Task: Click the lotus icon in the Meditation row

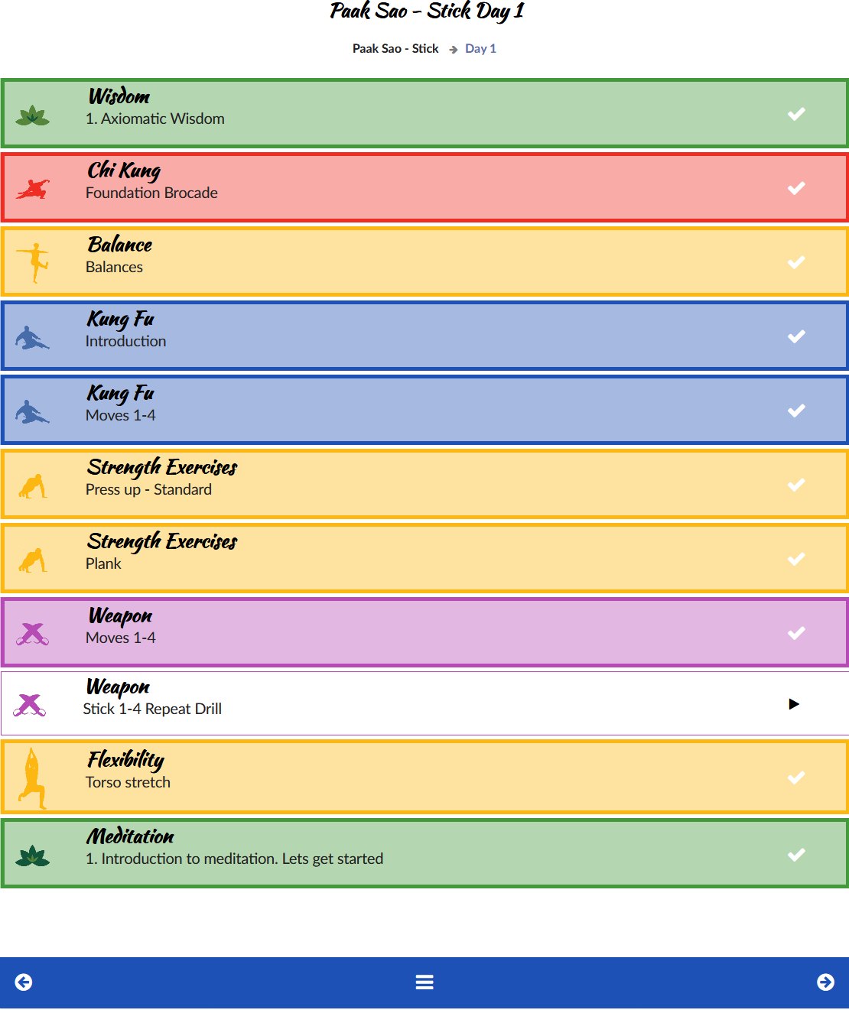Action: pyautogui.click(x=32, y=856)
